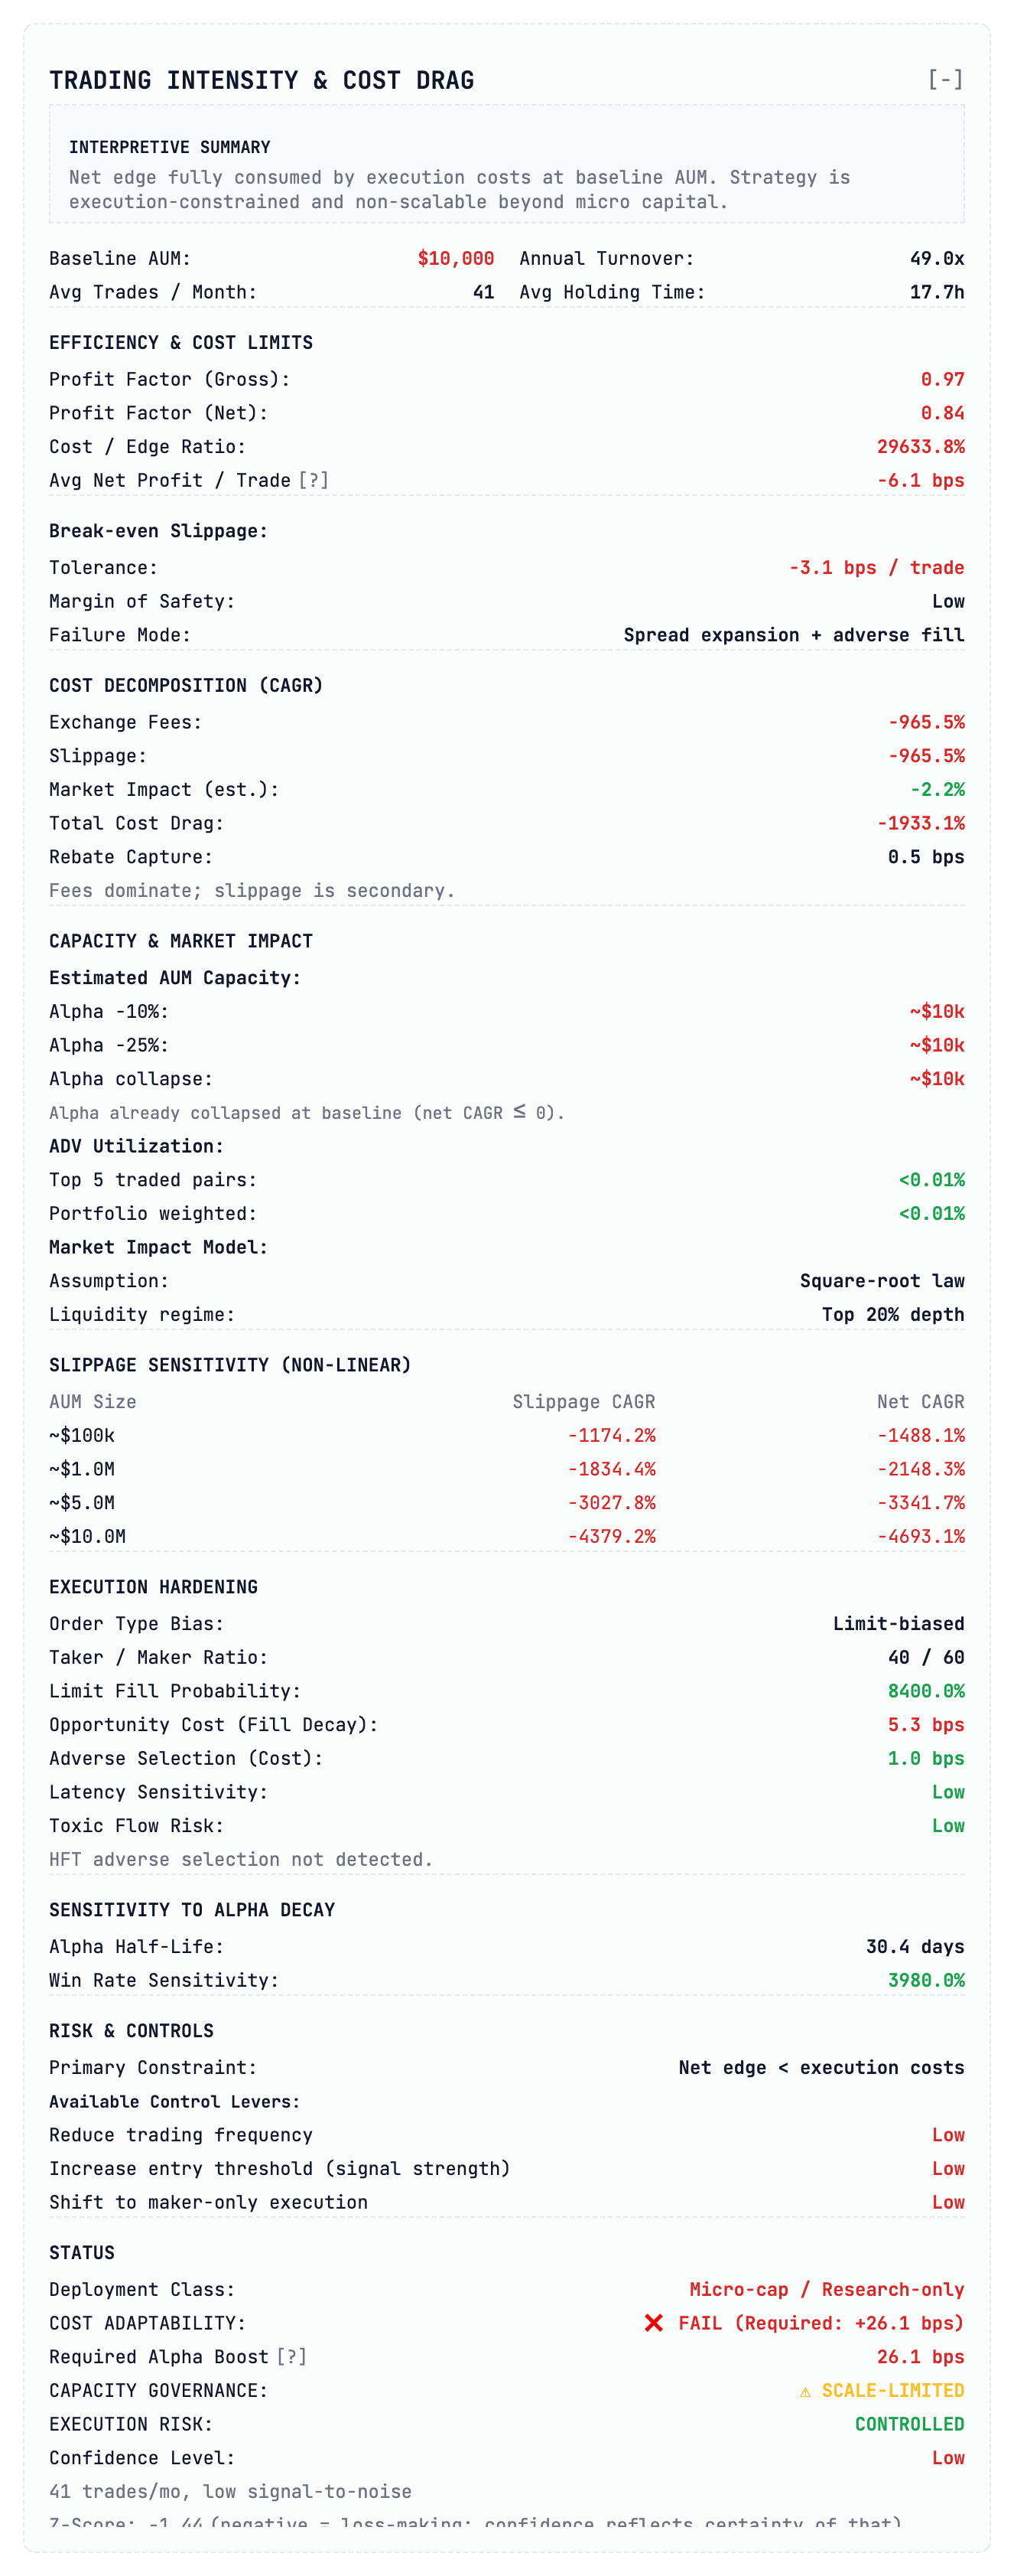This screenshot has height=2576, width=1014.
Task: Click the Rebate Capture 0.5 bps value
Action: point(925,856)
